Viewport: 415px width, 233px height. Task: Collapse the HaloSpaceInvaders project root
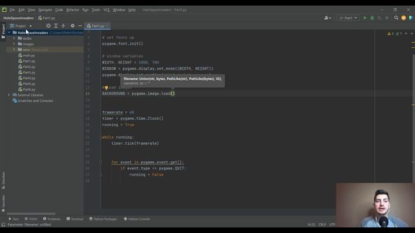[9, 33]
